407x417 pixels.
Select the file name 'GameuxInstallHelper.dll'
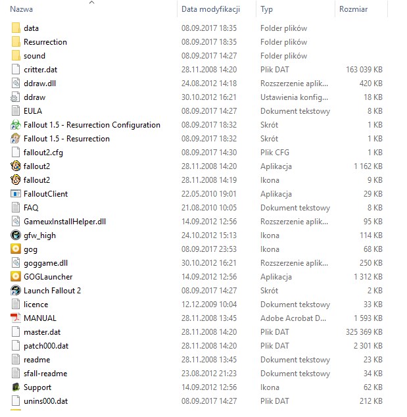(x=64, y=222)
